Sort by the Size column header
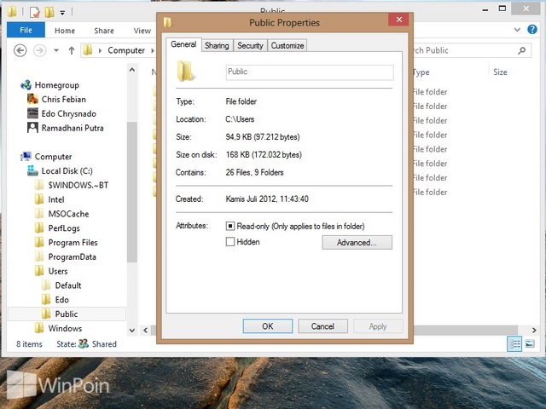This screenshot has height=409, width=546. [500, 72]
